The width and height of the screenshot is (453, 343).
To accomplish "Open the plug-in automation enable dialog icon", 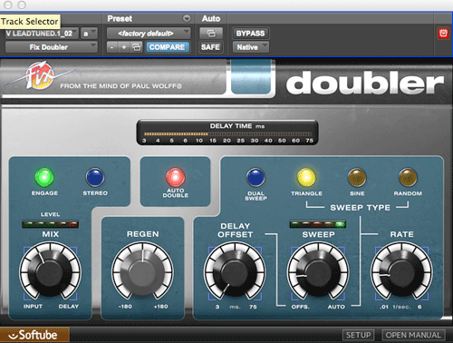I will click(x=211, y=34).
